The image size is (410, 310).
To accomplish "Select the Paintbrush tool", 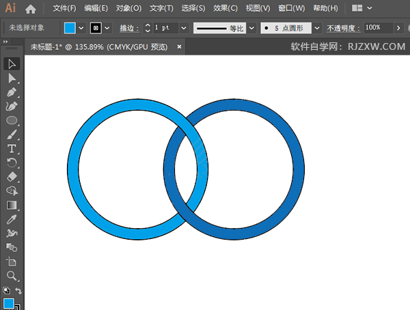I will pos(12,135).
